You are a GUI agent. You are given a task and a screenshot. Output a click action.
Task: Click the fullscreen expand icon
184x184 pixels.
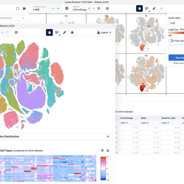[x=18, y=9]
